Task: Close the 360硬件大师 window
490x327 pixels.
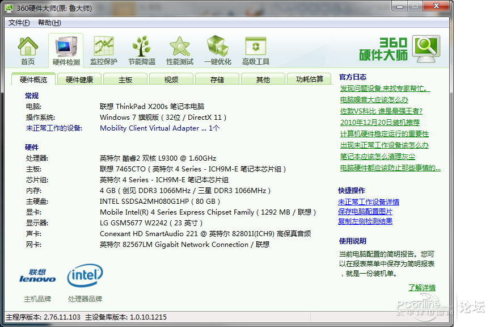Action: click(x=436, y=6)
